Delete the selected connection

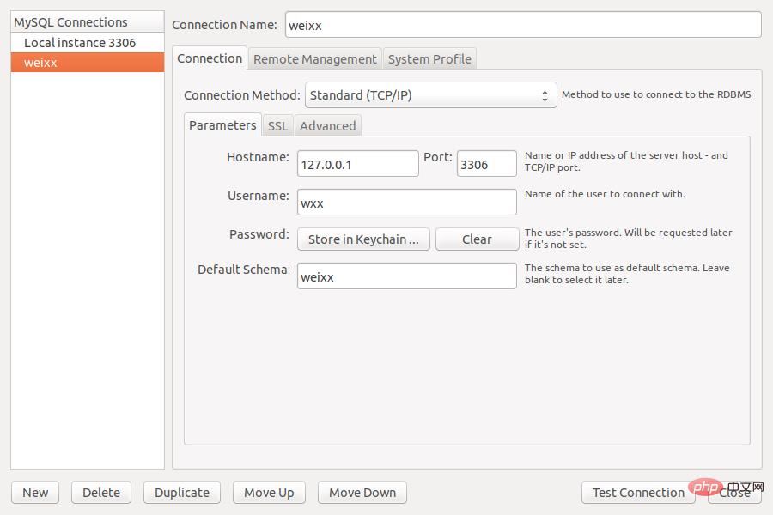coord(101,493)
